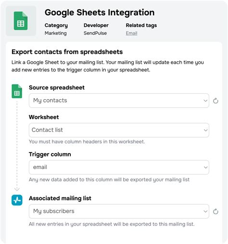Refresh the Source spreadsheet list
The height and width of the screenshot is (244, 228).
[215, 101]
